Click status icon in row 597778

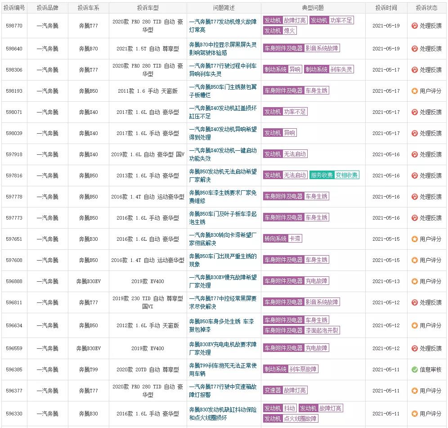[414, 197]
